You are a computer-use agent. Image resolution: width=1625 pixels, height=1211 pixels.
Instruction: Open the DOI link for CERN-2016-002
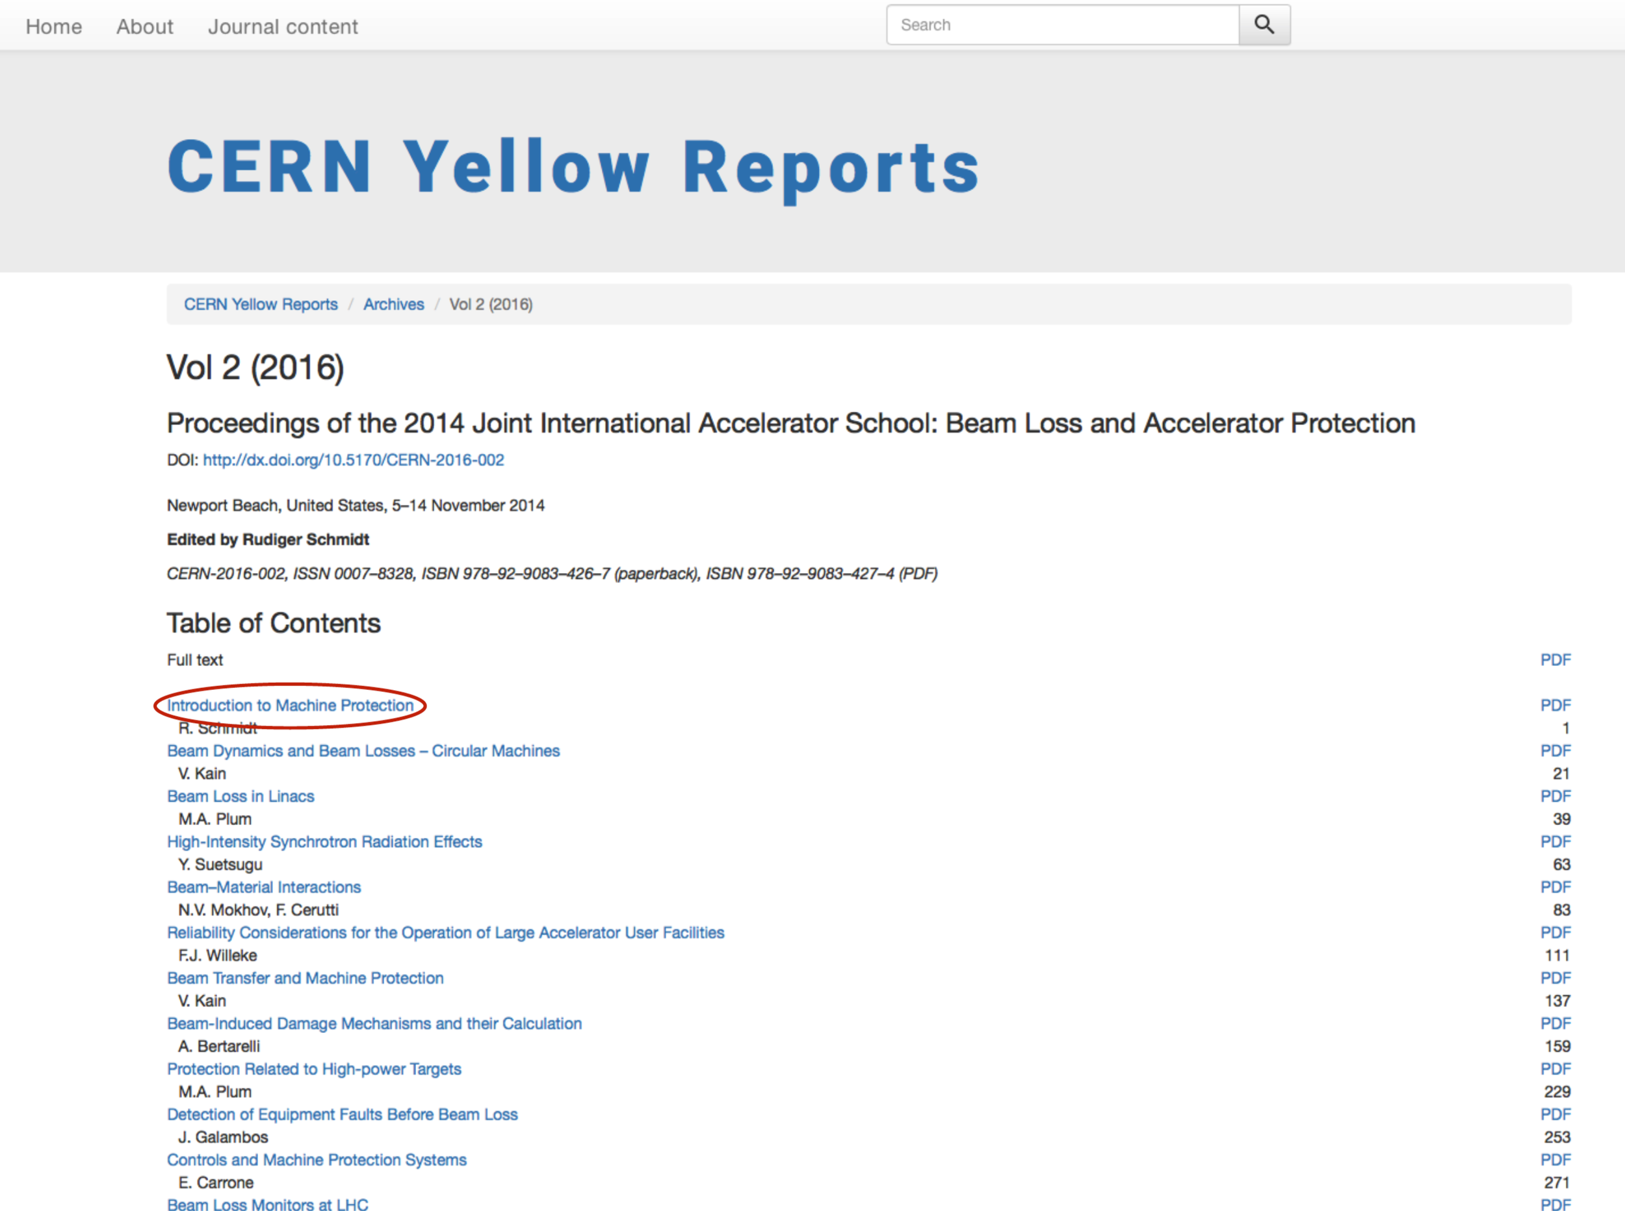[x=354, y=459]
